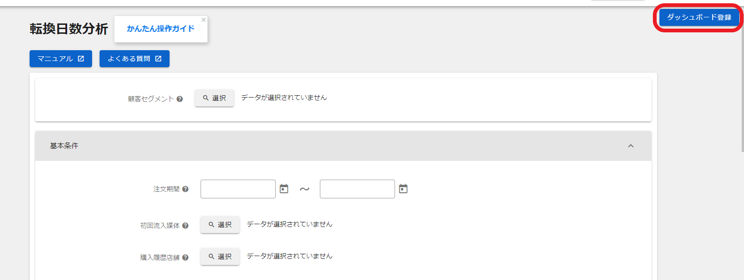The height and width of the screenshot is (280, 744).
Task: Collapse the 基本条件 section chevron
Action: pyautogui.click(x=631, y=146)
